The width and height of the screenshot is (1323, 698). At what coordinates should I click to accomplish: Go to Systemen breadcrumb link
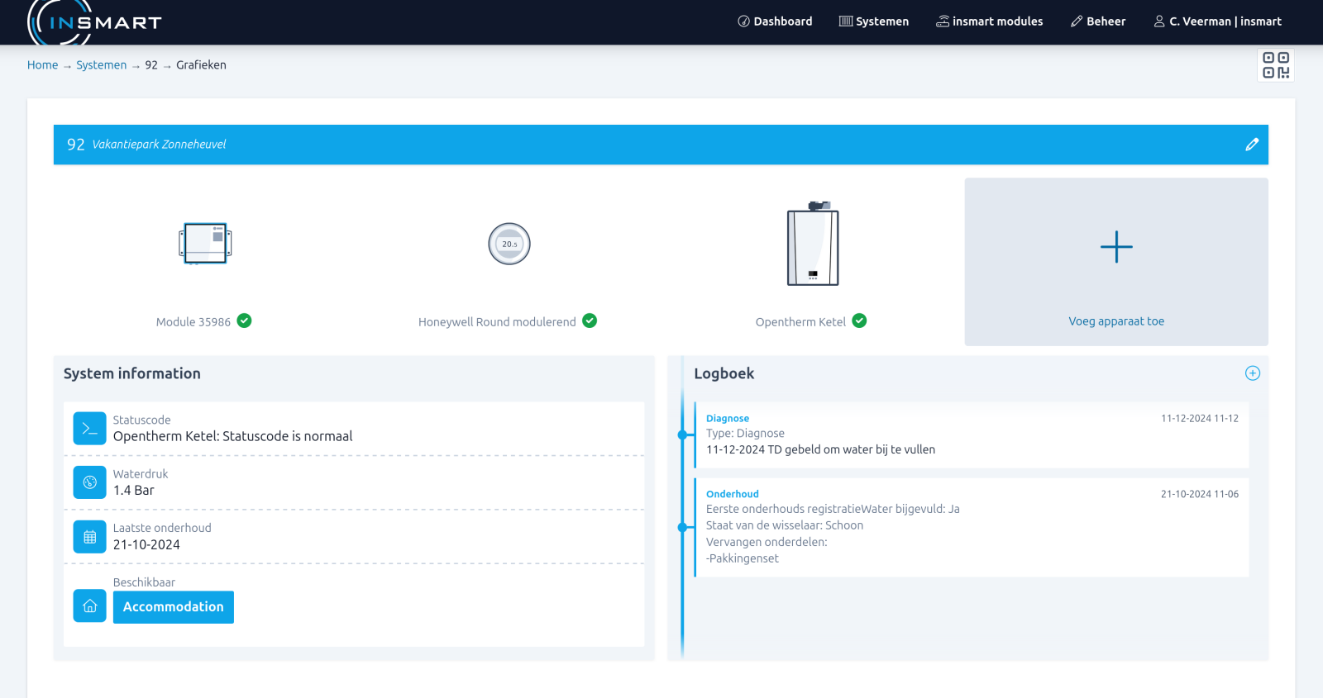(102, 65)
